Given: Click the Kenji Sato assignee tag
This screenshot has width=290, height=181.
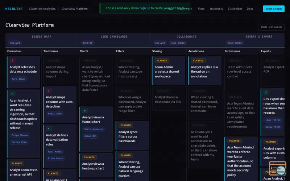Looking at the screenshot, I should [55, 114].
